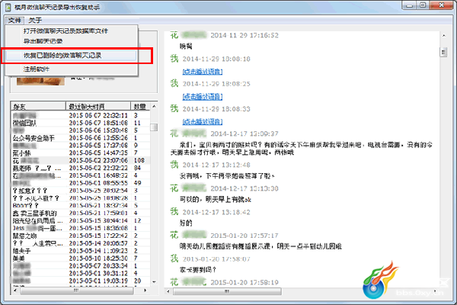Choose 打开微信聊天记录数据库文件 menu entry
The image size is (457, 305).
(71, 30)
